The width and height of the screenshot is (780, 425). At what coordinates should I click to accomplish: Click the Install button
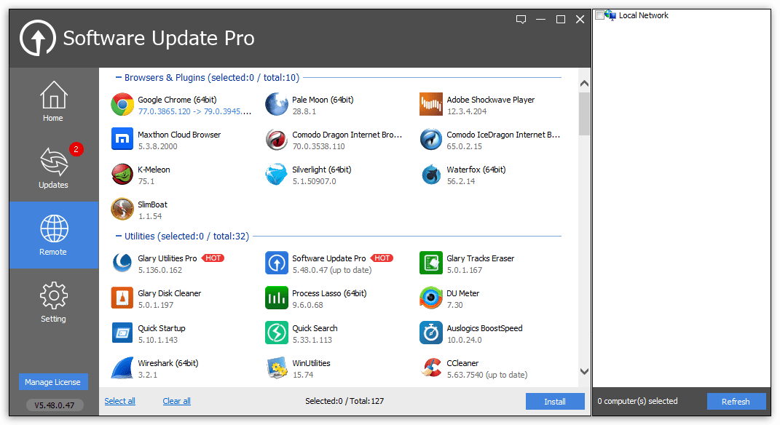[555, 402]
